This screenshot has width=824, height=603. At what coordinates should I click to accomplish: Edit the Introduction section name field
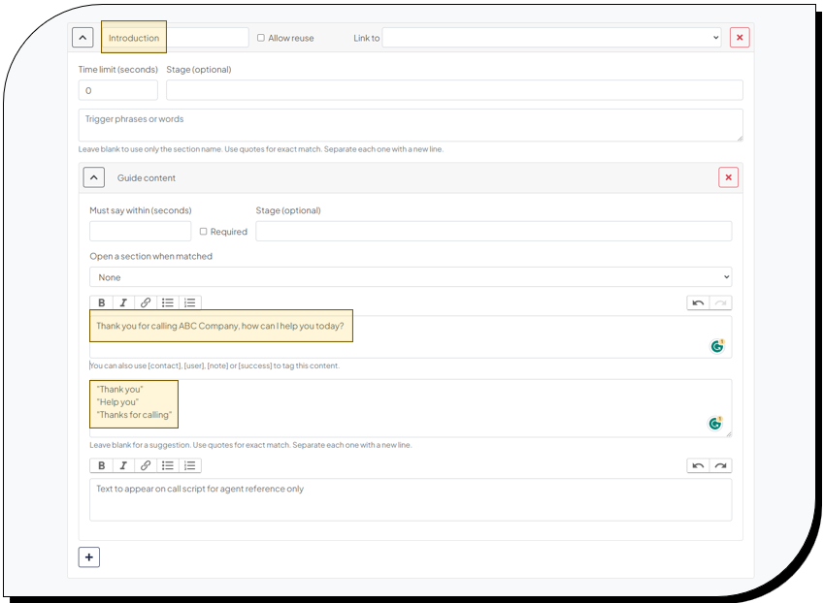point(175,38)
